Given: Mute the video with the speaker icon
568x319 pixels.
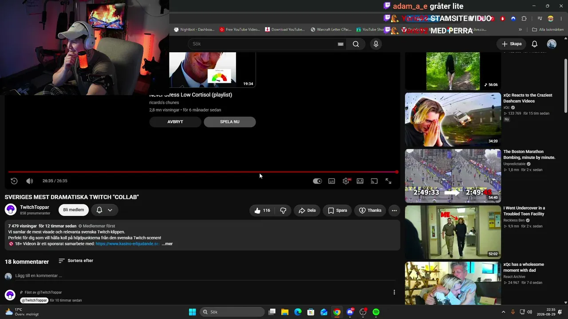Looking at the screenshot, I should point(29,181).
